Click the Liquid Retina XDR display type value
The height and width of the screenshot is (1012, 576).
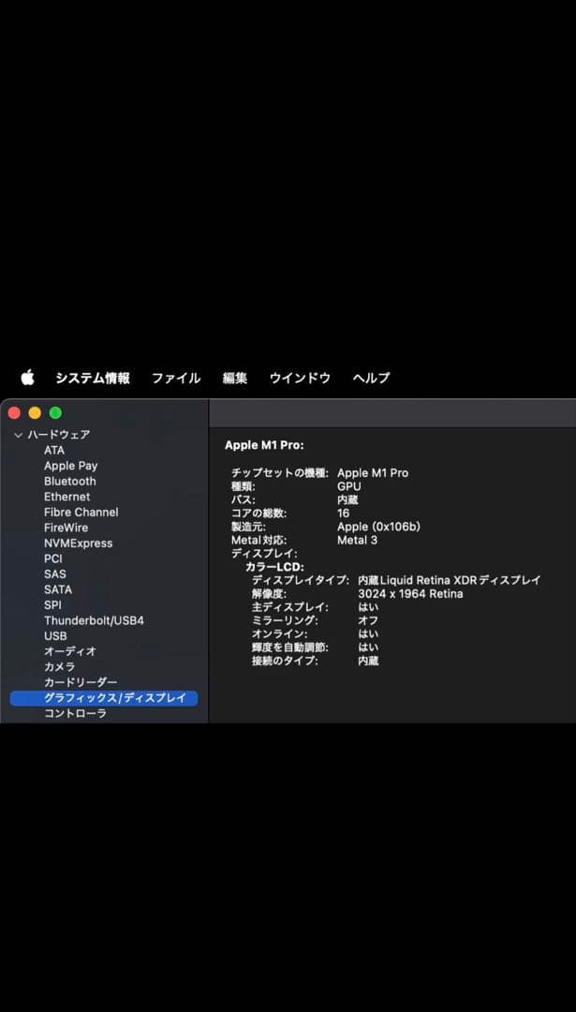coord(450,581)
